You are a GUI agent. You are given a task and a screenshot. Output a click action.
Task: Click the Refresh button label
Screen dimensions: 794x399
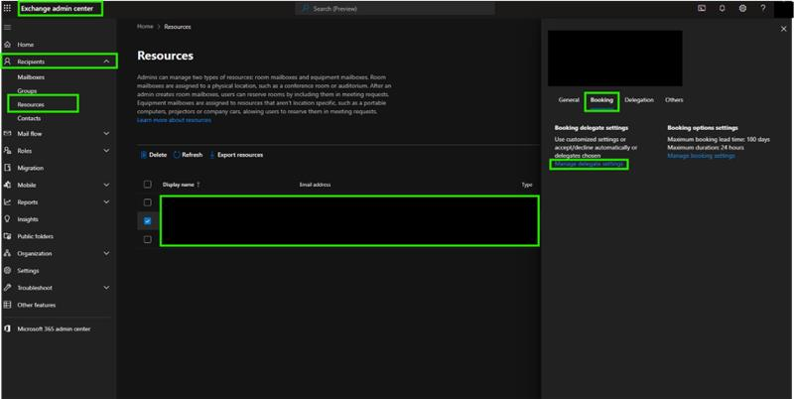192,155
